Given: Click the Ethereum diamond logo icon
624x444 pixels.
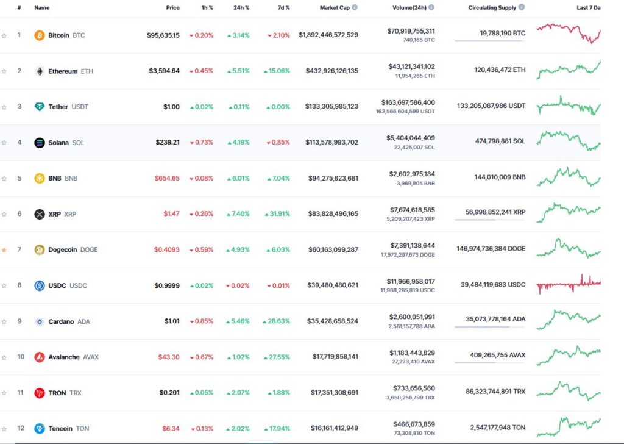Looking at the screenshot, I should pos(40,71).
